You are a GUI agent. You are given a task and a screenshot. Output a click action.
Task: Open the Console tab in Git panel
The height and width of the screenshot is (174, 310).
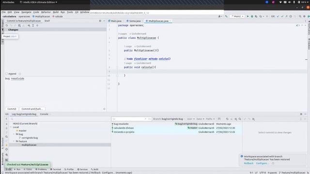(44, 114)
